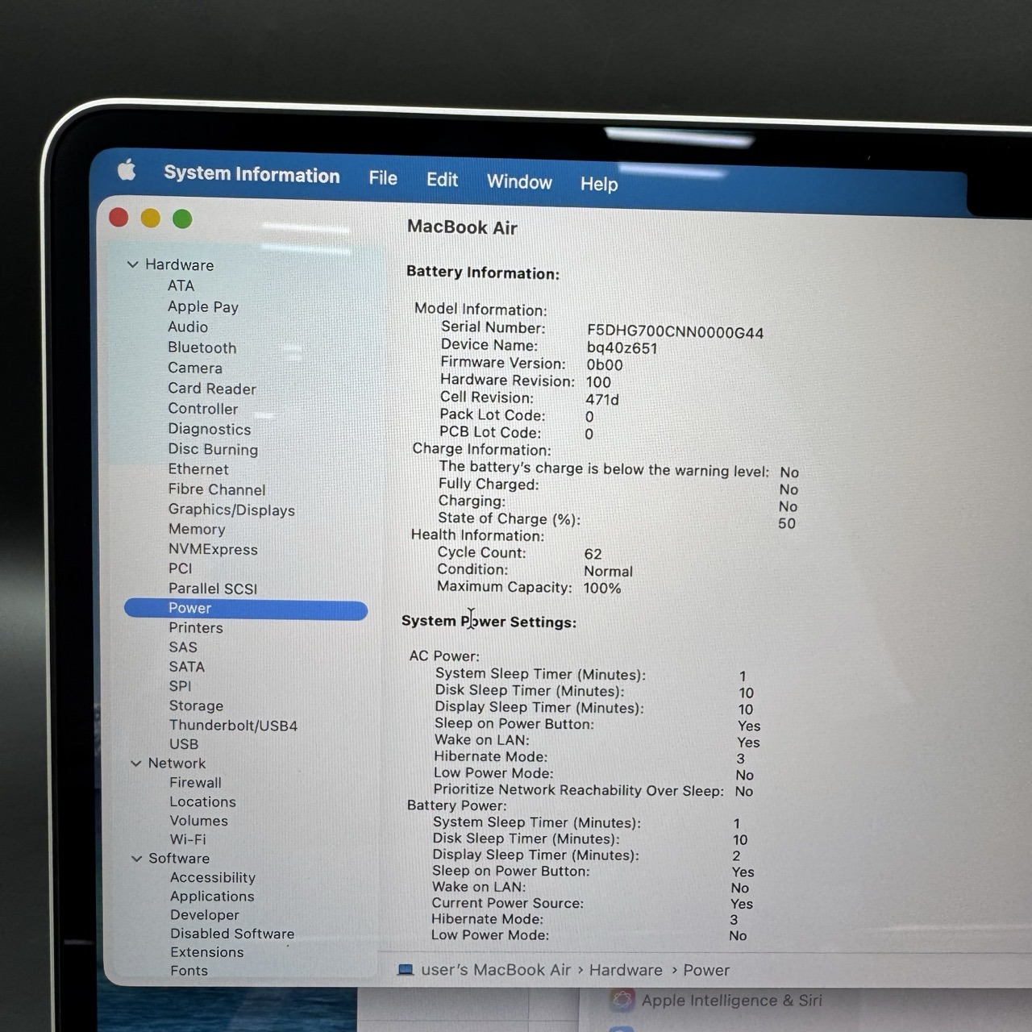Select Wi-Fi under Network

coord(188,839)
